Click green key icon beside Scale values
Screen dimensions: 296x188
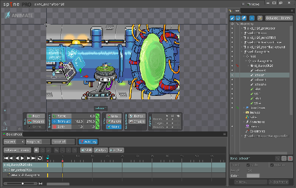97,127
